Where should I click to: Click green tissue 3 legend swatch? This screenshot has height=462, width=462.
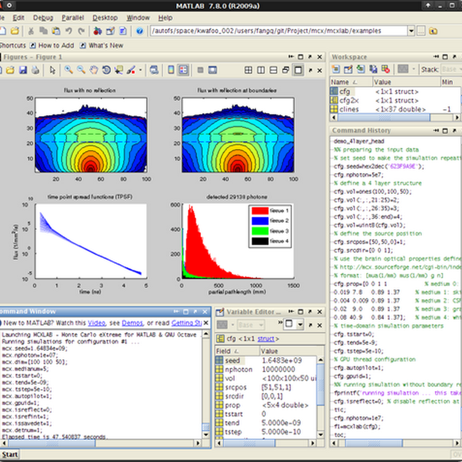pyautogui.click(x=260, y=231)
